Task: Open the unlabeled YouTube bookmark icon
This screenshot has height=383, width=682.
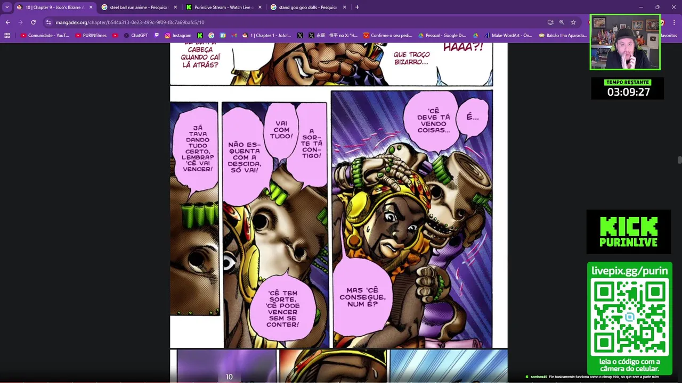Action: click(115, 36)
